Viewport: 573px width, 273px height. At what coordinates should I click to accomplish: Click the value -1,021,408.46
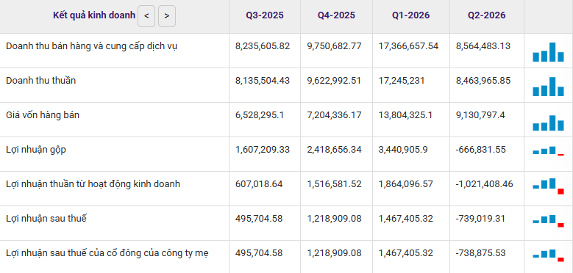(x=485, y=184)
